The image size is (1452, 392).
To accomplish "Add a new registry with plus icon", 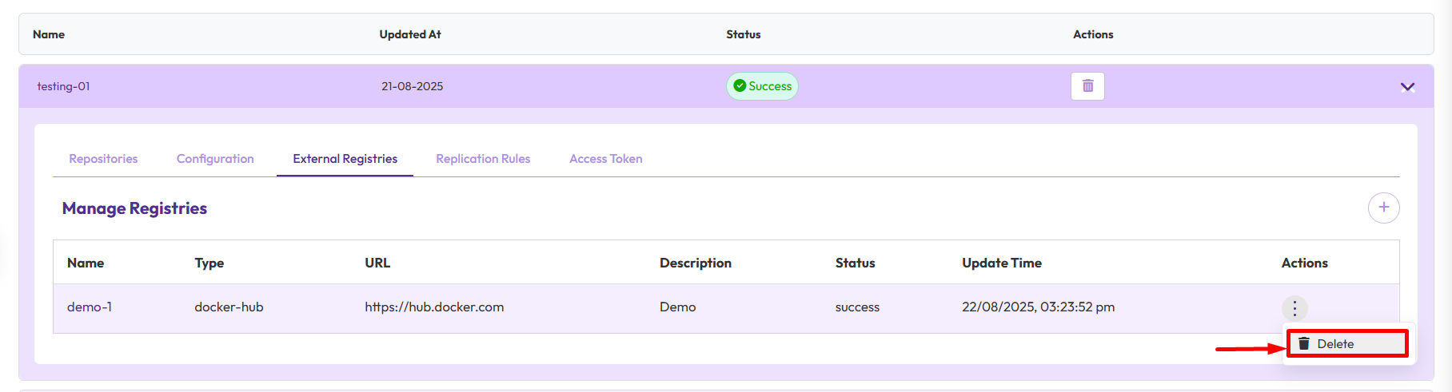I will [x=1383, y=208].
